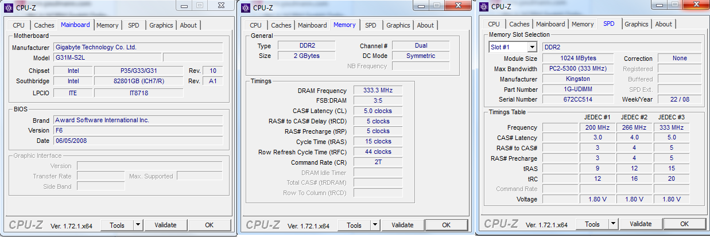
Task: Click the CPU-Z app icon in the Memory window title bar
Action: click(x=246, y=8)
